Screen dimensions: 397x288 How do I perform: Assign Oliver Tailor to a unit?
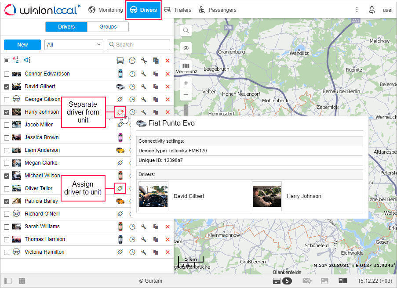[x=120, y=188]
